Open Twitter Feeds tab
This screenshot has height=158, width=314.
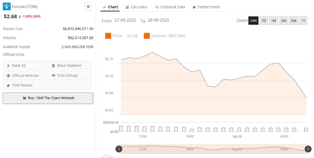click(206, 7)
